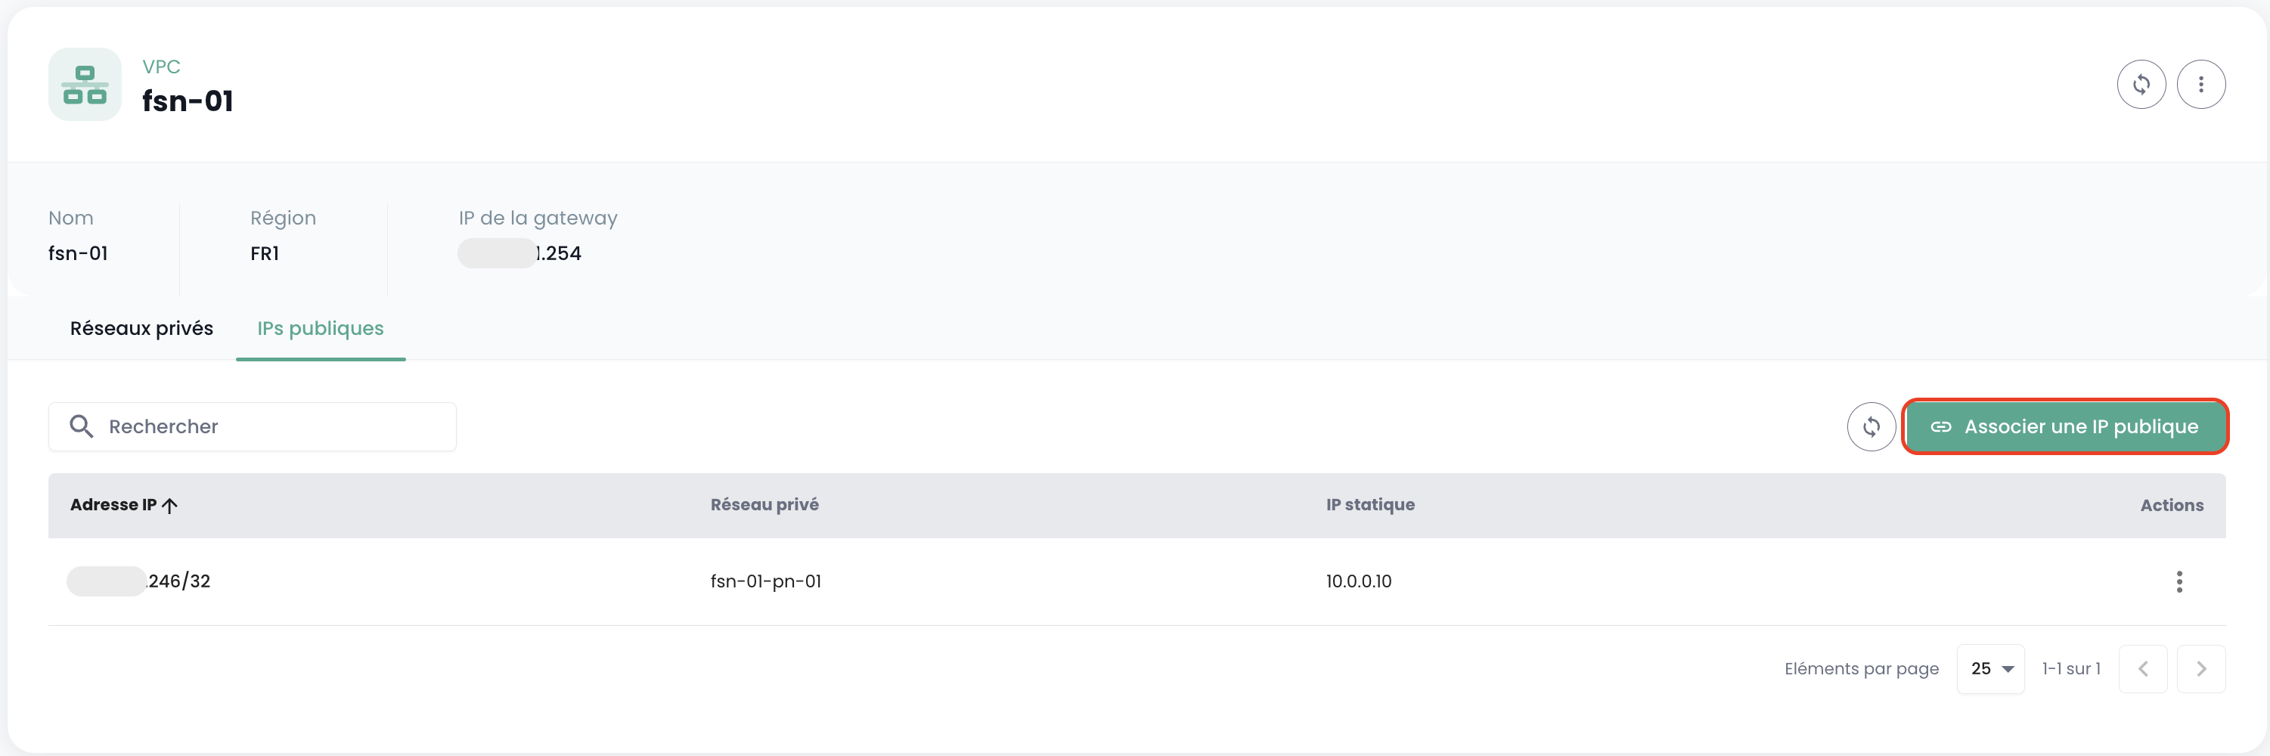Open the VPC header three-dot menu
This screenshot has height=756, width=2270.
click(x=2200, y=85)
